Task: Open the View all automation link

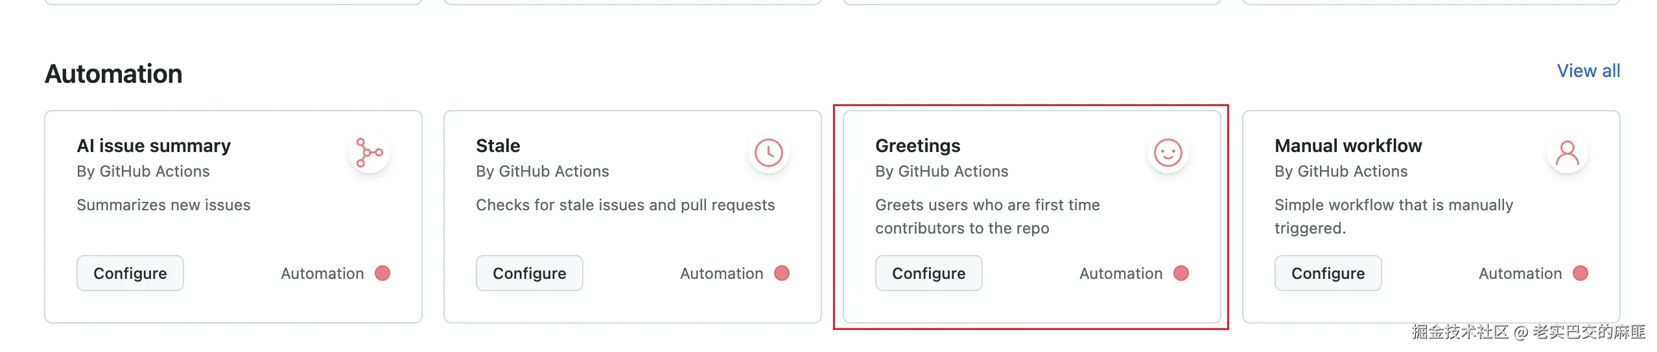Action: pos(1588,71)
